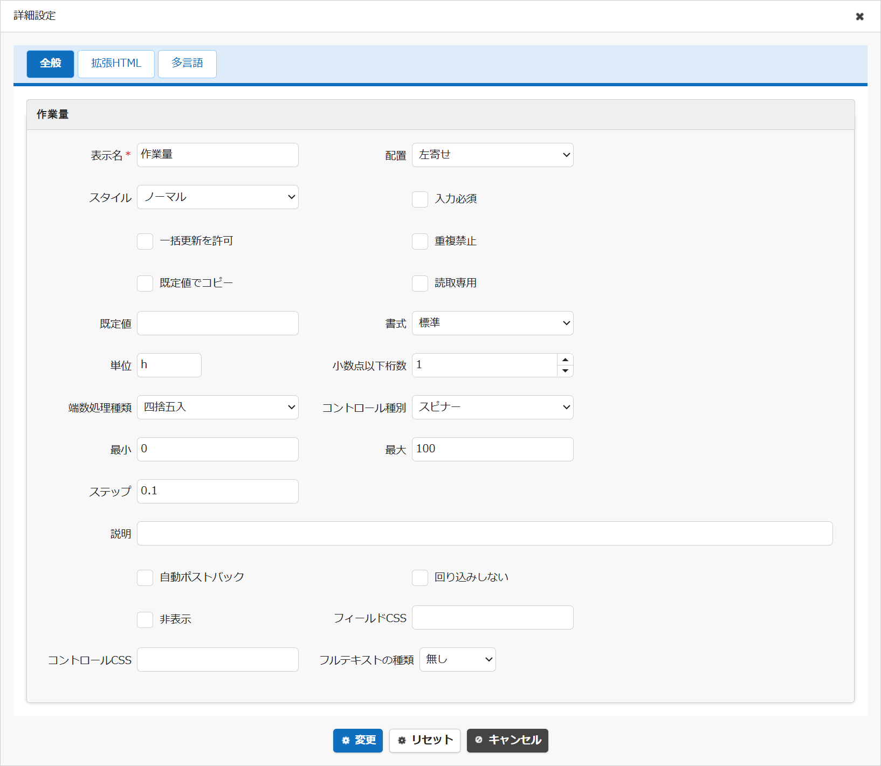881x766 pixels.
Task: Switch to the 拡張HTML tab
Action: (x=116, y=64)
